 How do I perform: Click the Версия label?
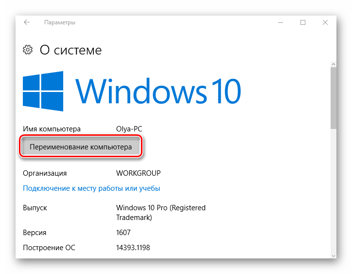[x=35, y=233]
